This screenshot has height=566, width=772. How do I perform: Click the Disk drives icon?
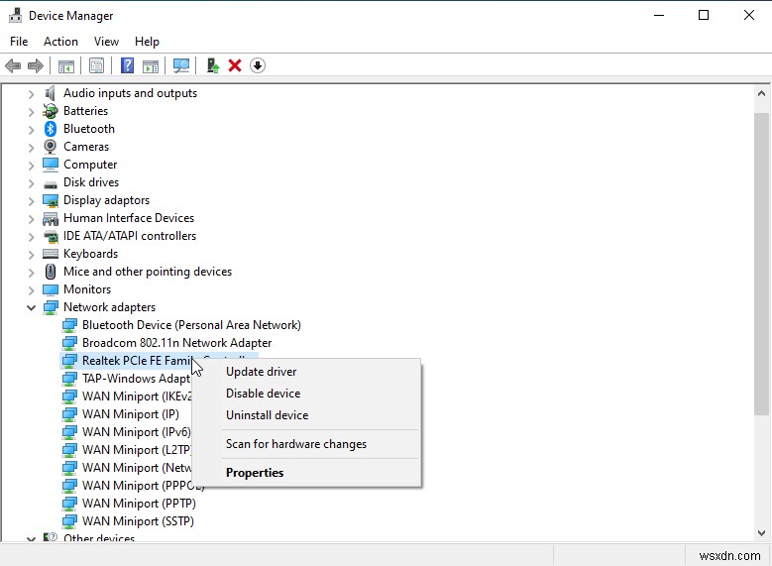[x=51, y=184]
